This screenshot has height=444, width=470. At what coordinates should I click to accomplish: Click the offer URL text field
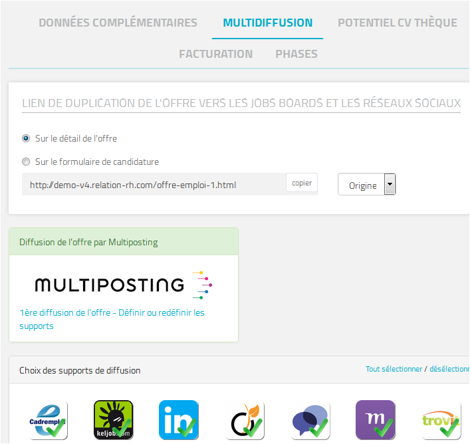(154, 185)
